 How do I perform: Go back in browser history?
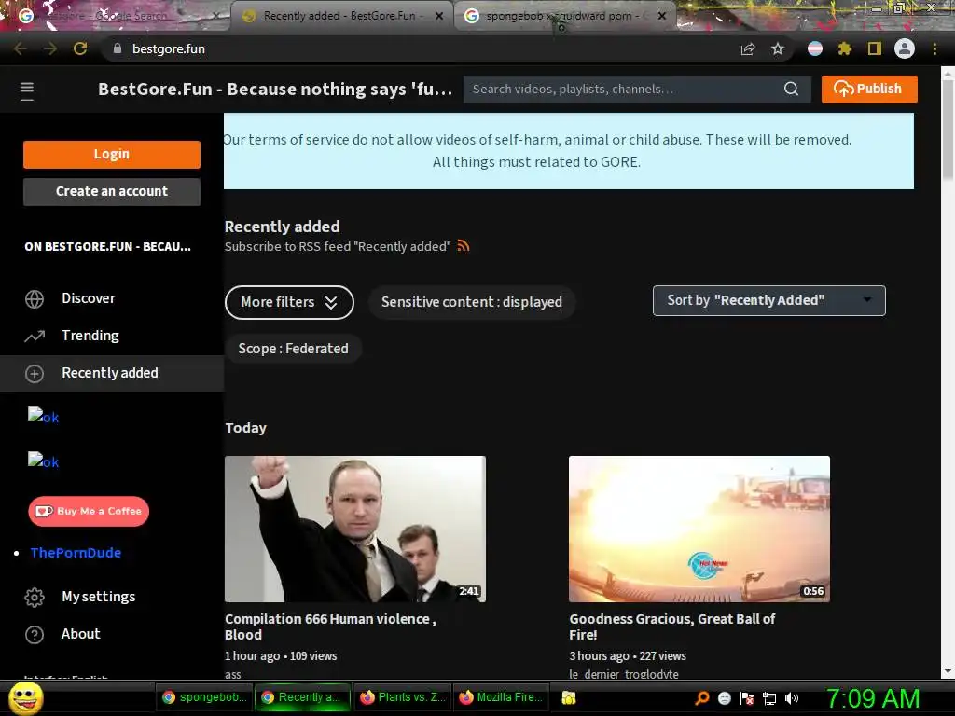(21, 48)
